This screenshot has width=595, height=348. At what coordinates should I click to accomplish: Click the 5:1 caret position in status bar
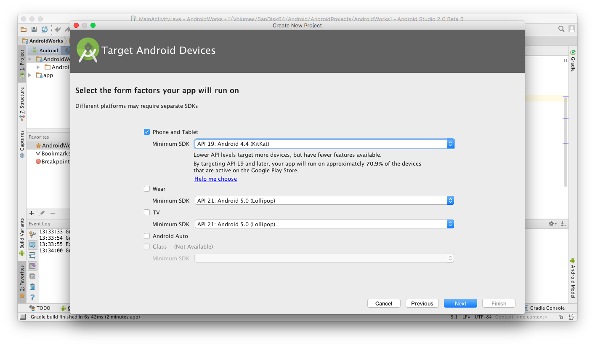[454, 317]
